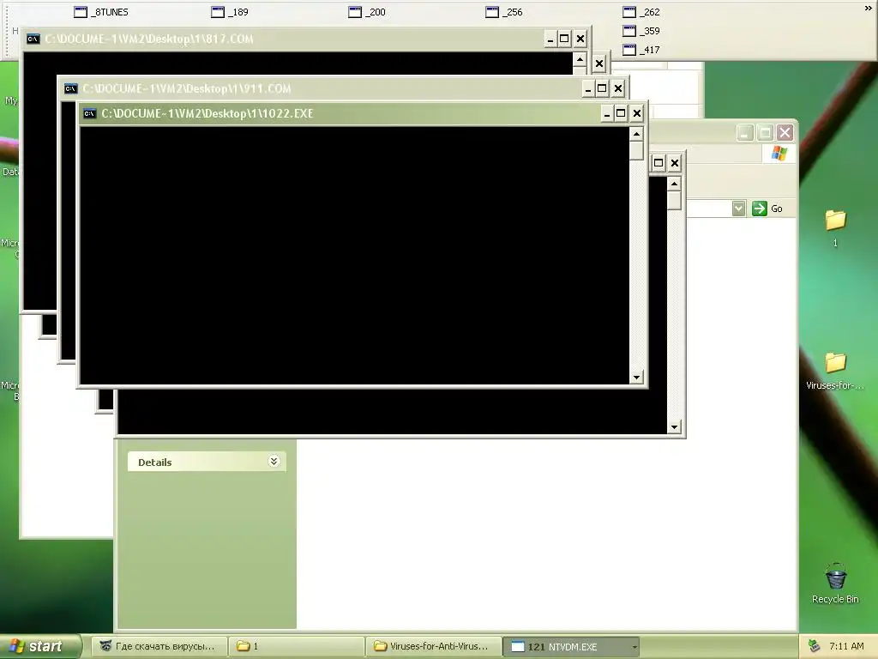Open the _359 toolbar item

(641, 31)
